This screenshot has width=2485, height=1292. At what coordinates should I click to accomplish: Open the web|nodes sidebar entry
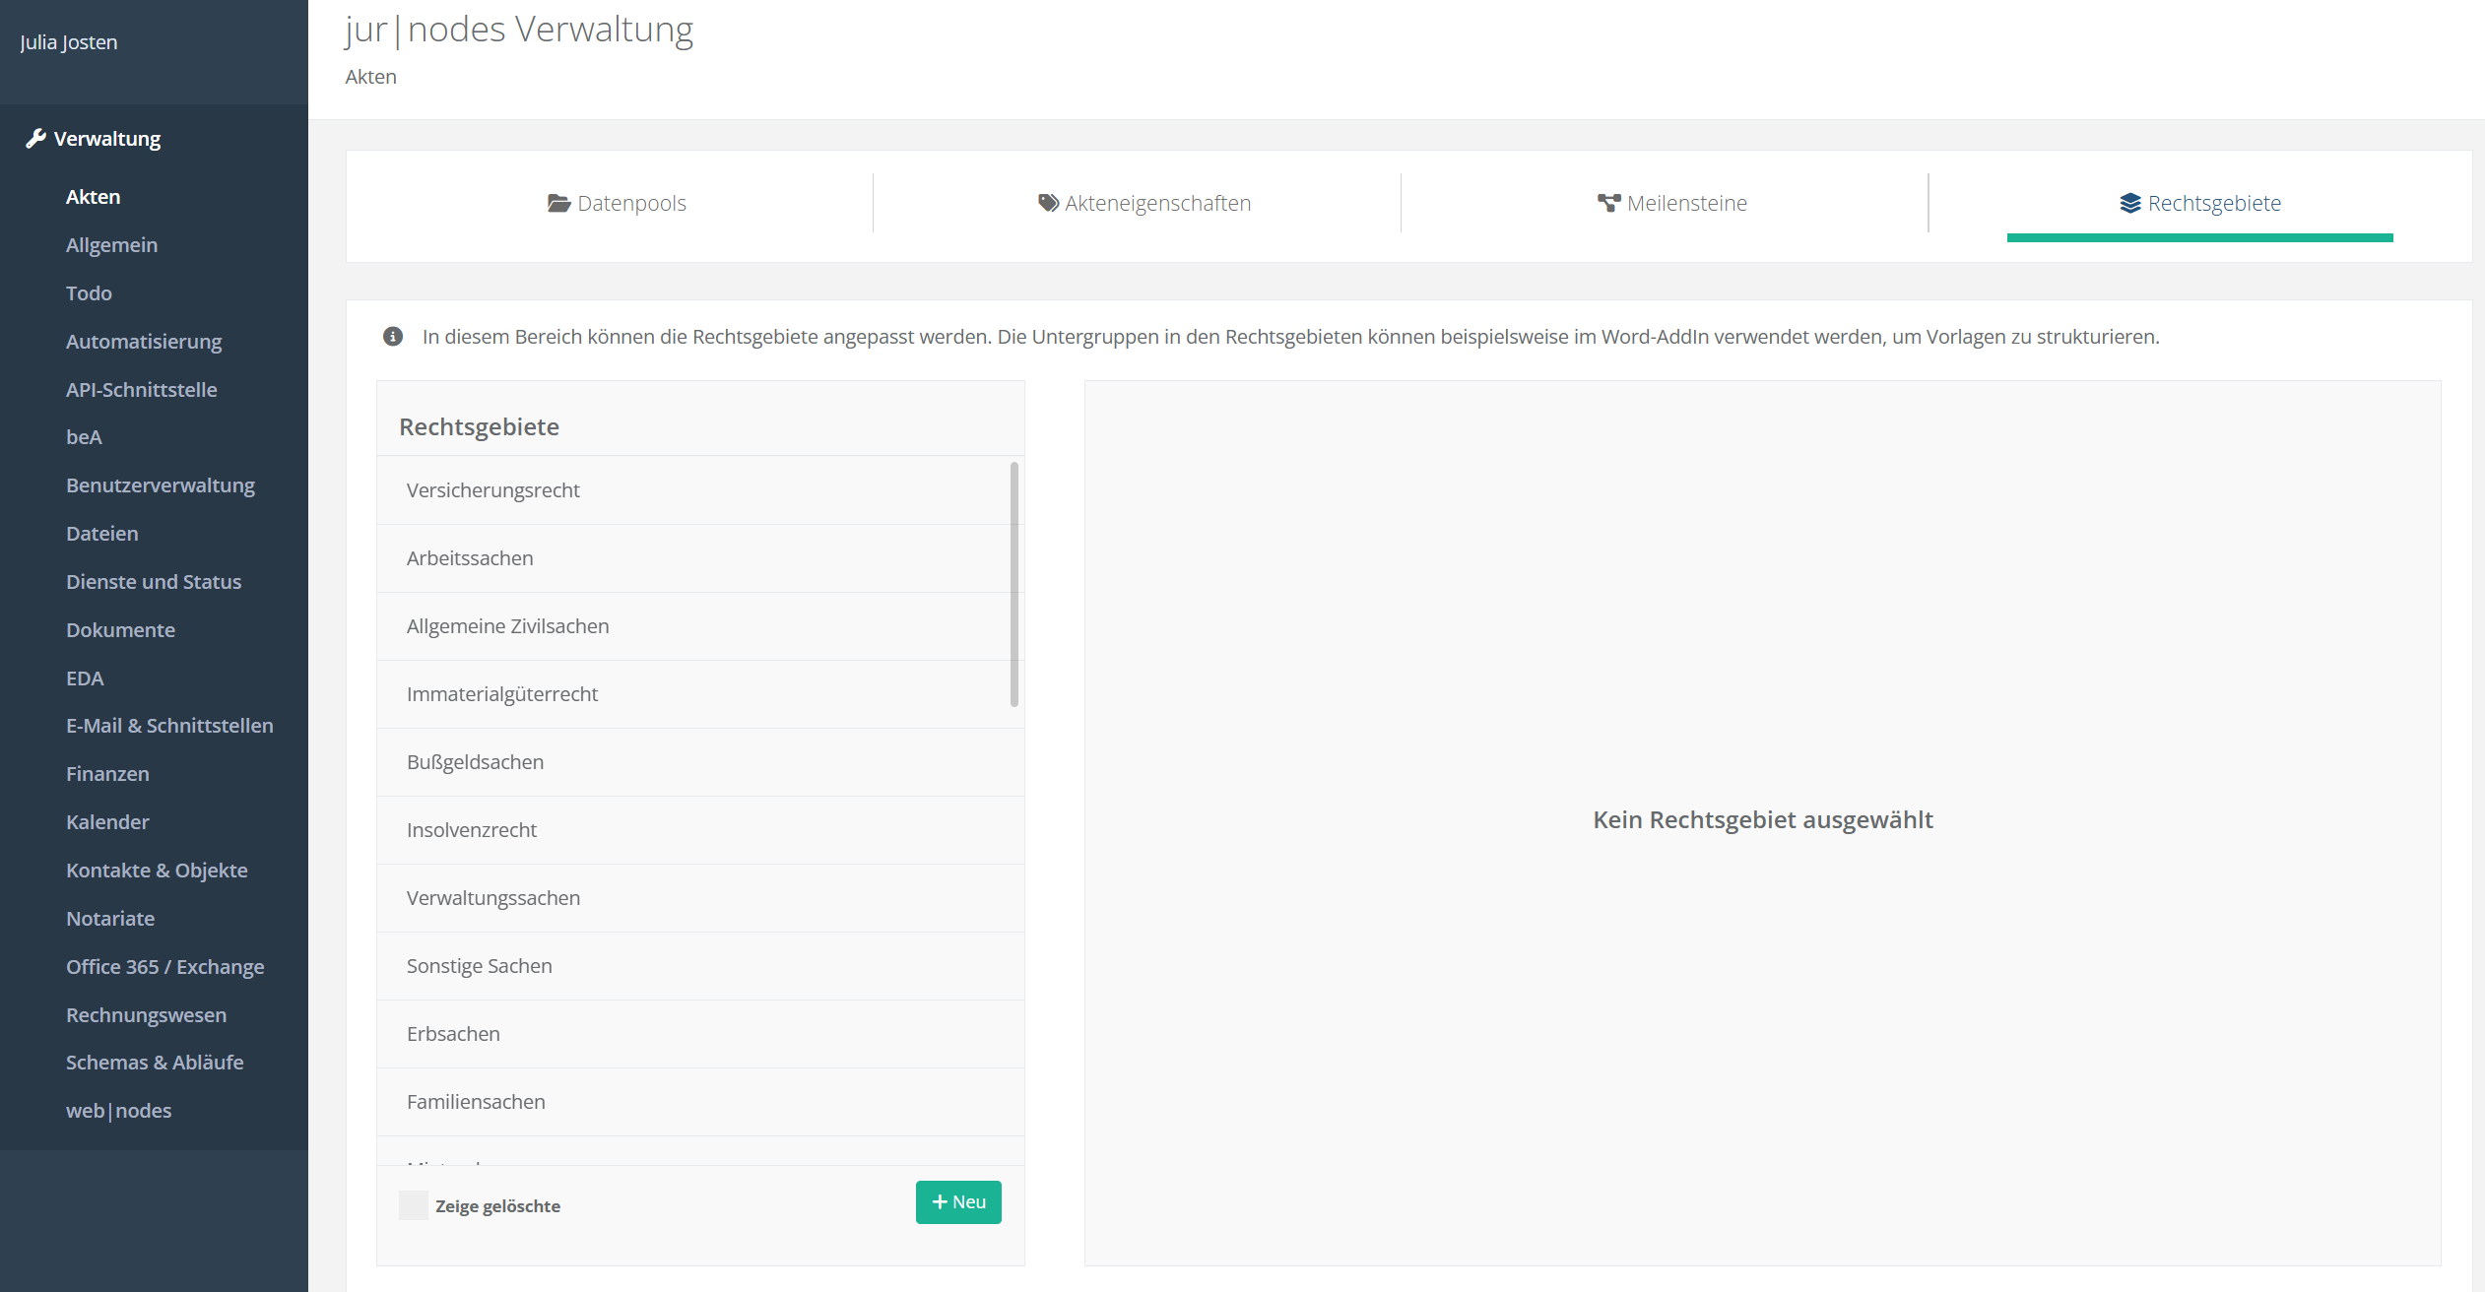coord(118,1111)
